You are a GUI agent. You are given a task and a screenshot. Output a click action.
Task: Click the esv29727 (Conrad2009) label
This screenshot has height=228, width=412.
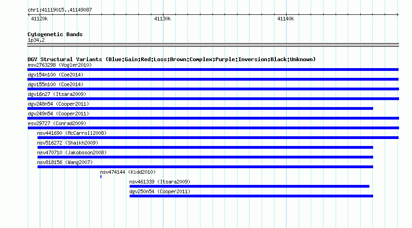coord(57,123)
